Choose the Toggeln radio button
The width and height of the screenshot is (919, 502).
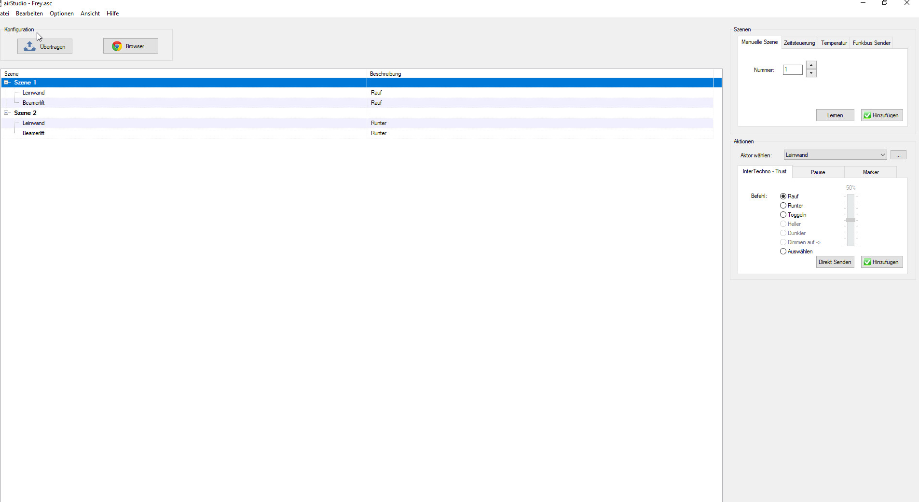pyautogui.click(x=783, y=215)
